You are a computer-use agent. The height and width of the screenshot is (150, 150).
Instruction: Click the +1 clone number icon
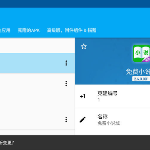coord(82,96)
